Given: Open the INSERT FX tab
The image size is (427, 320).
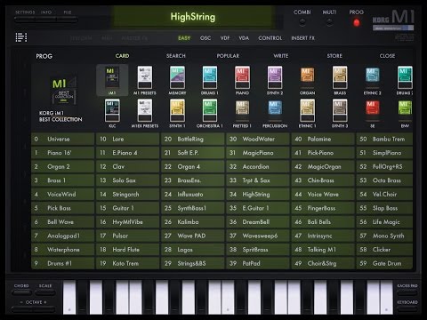Looking at the screenshot, I should tap(302, 38).
